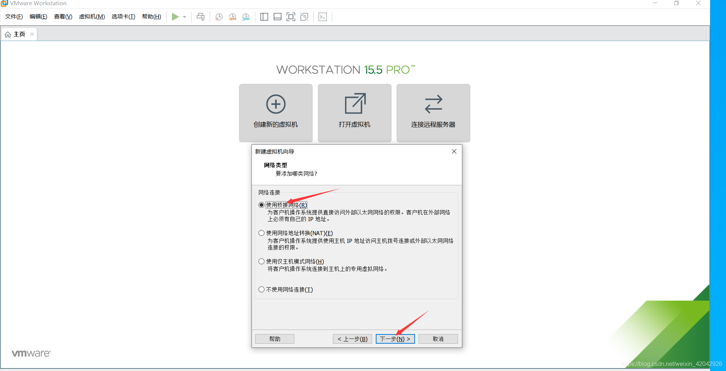726x371 pixels.
Task: Open the snapshot manager icon
Action: 246,17
